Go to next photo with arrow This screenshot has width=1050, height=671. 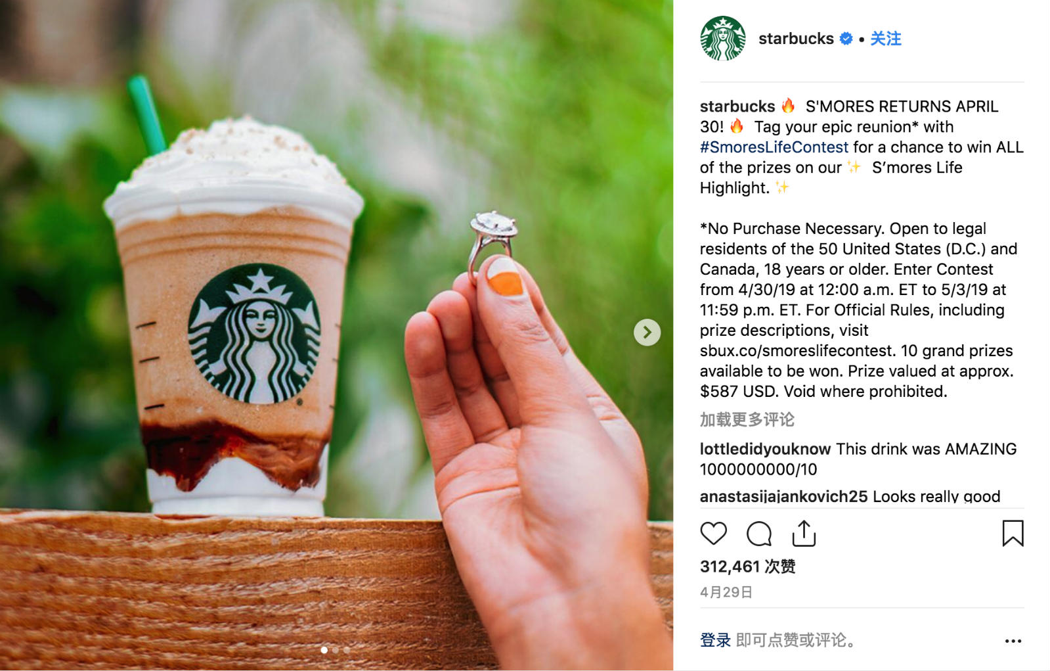[x=647, y=333]
